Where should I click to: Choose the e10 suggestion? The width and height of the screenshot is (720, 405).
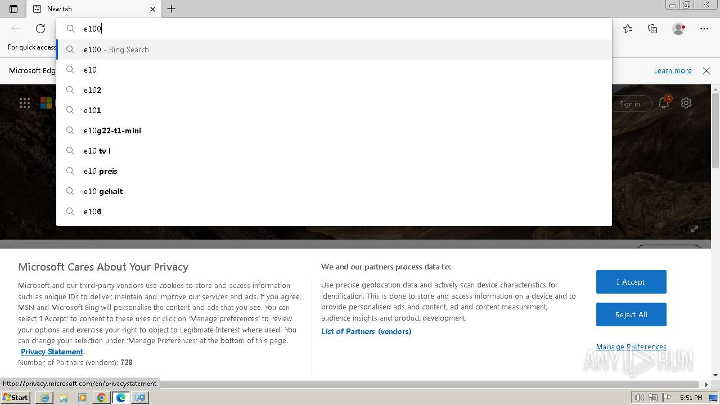pyautogui.click(x=334, y=70)
